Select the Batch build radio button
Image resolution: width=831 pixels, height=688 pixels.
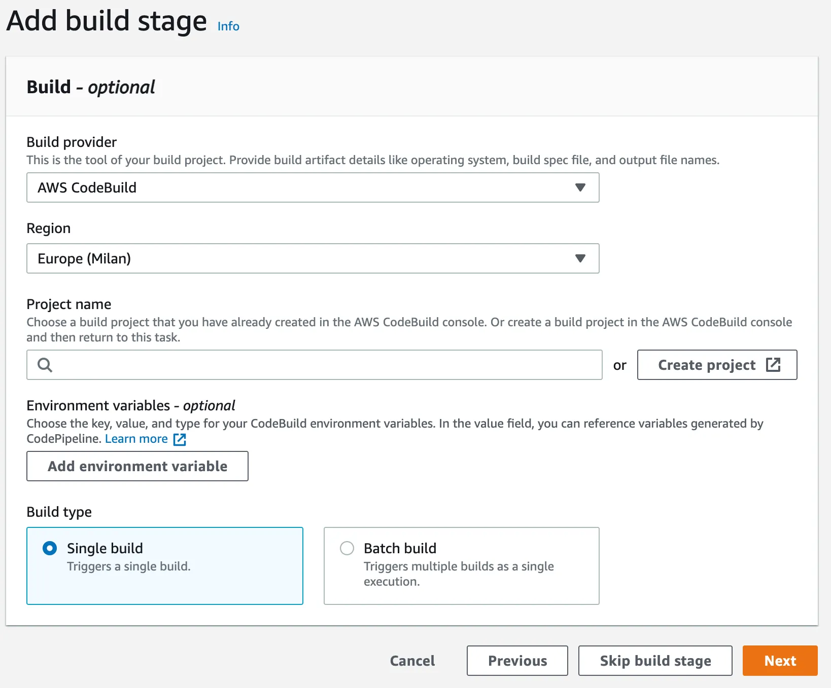coord(347,548)
